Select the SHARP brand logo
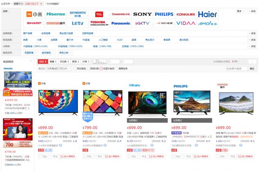The width and height of the screenshot is (266, 172). pyautogui.click(x=34, y=23)
